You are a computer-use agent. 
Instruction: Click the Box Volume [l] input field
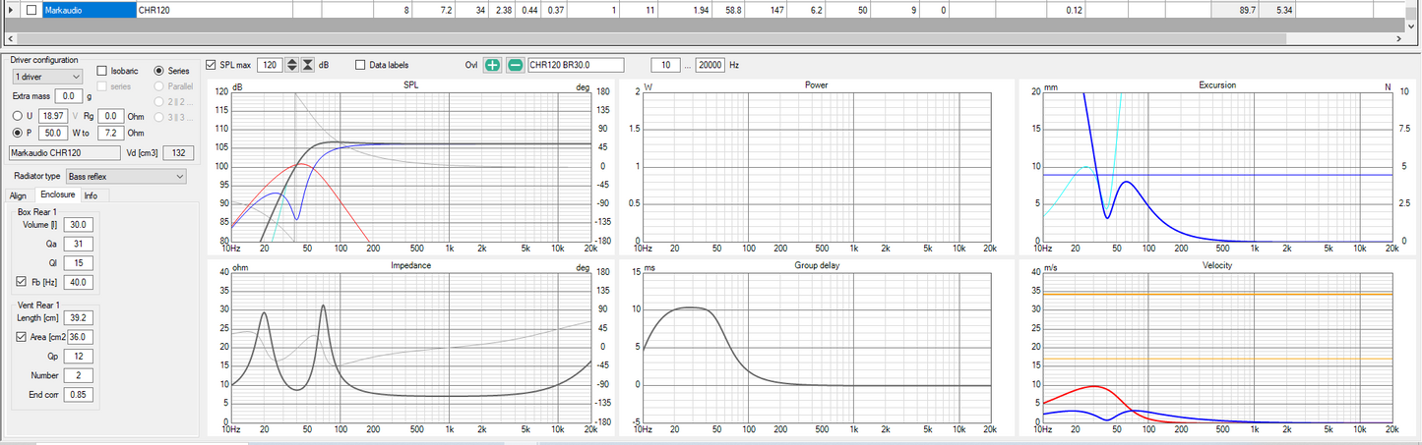[79, 224]
